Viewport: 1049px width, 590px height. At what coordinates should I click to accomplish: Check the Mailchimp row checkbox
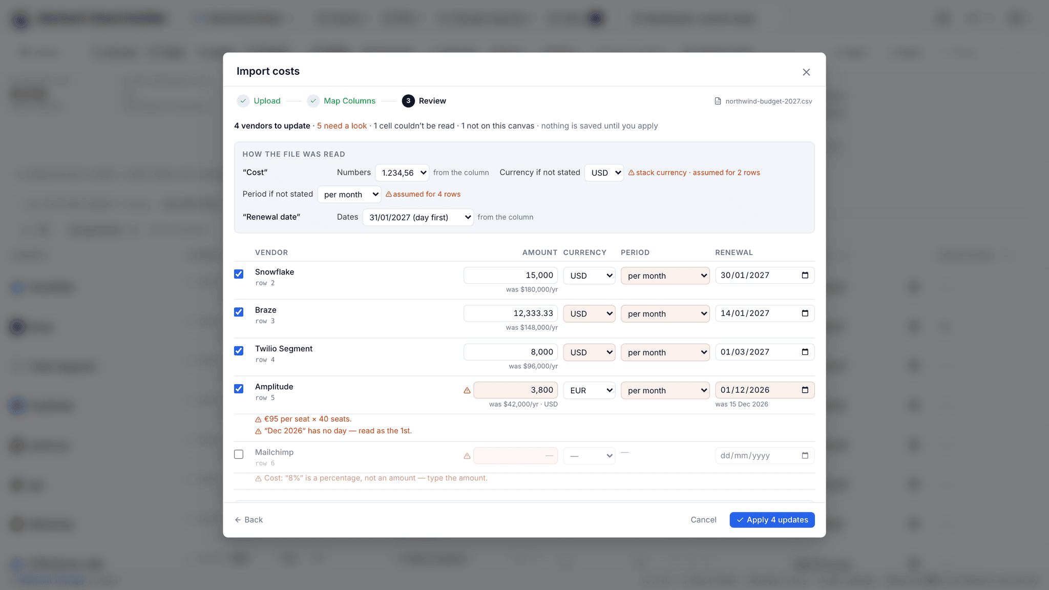click(x=239, y=454)
